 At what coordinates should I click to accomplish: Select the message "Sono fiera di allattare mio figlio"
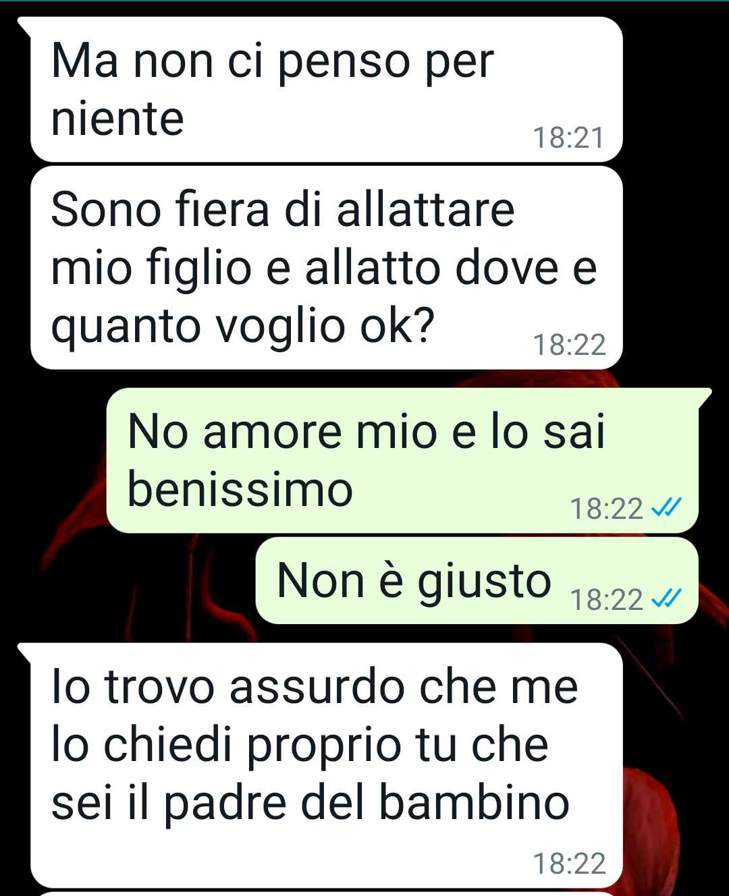(x=326, y=268)
